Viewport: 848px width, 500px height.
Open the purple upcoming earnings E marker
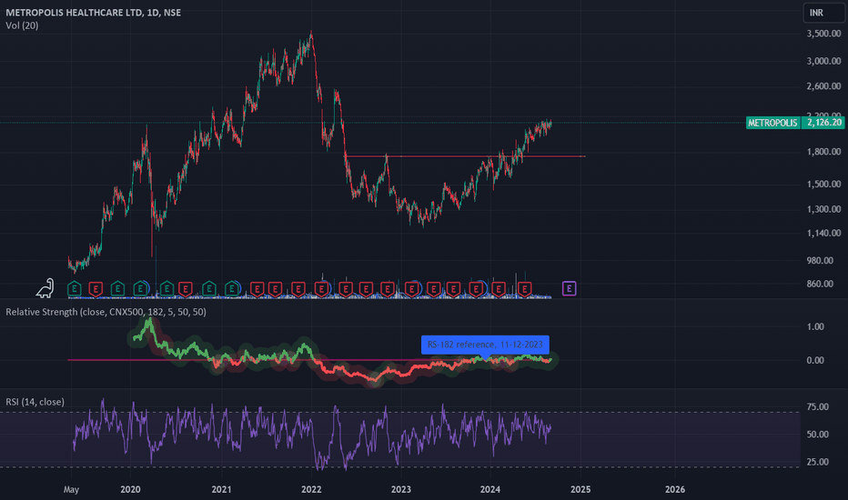[x=569, y=289]
